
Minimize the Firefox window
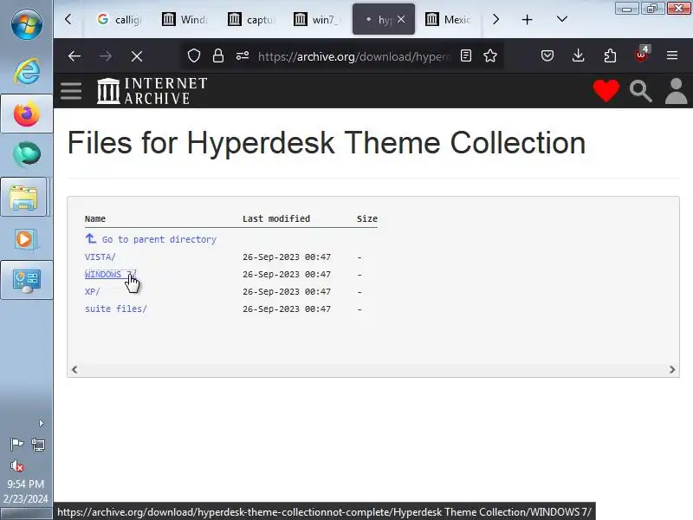tap(626, 9)
